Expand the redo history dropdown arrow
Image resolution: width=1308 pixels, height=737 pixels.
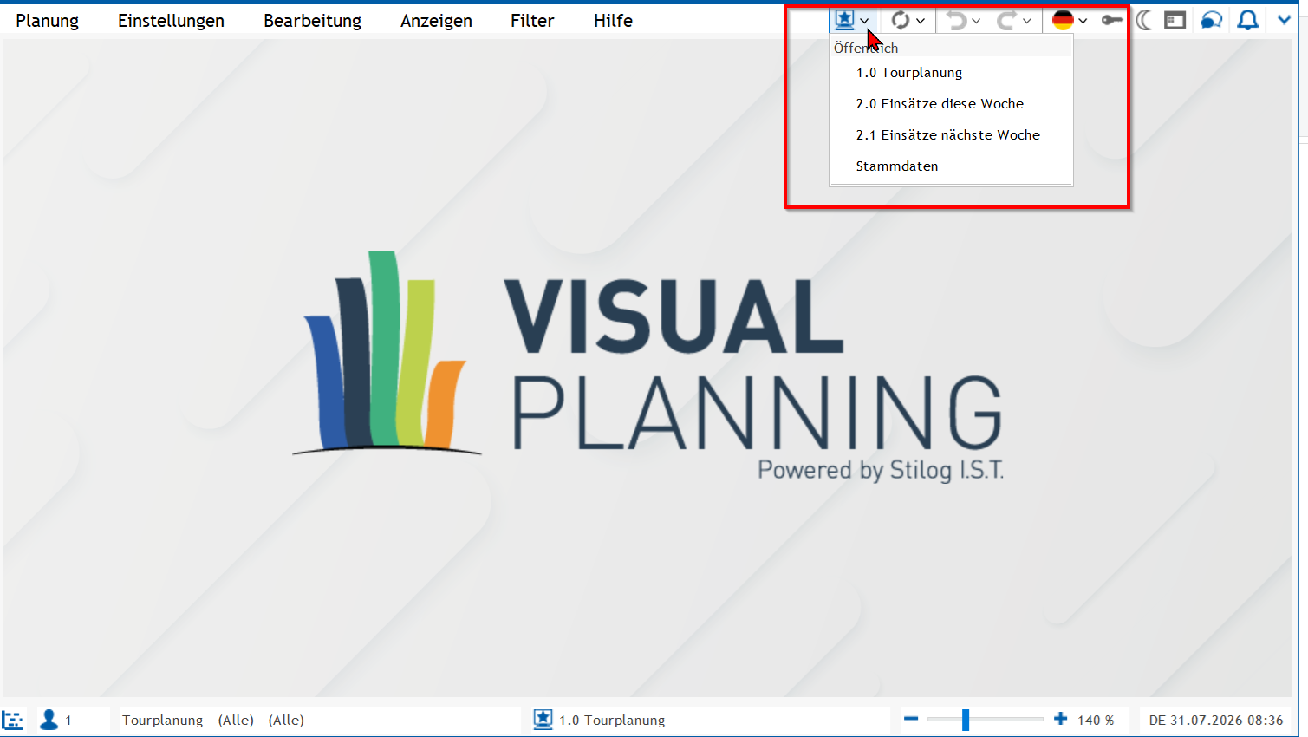(x=1027, y=21)
